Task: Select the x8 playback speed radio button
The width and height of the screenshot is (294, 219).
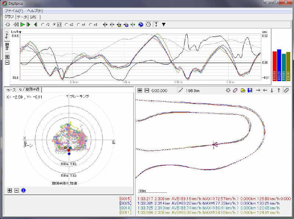Action: tap(91, 25)
